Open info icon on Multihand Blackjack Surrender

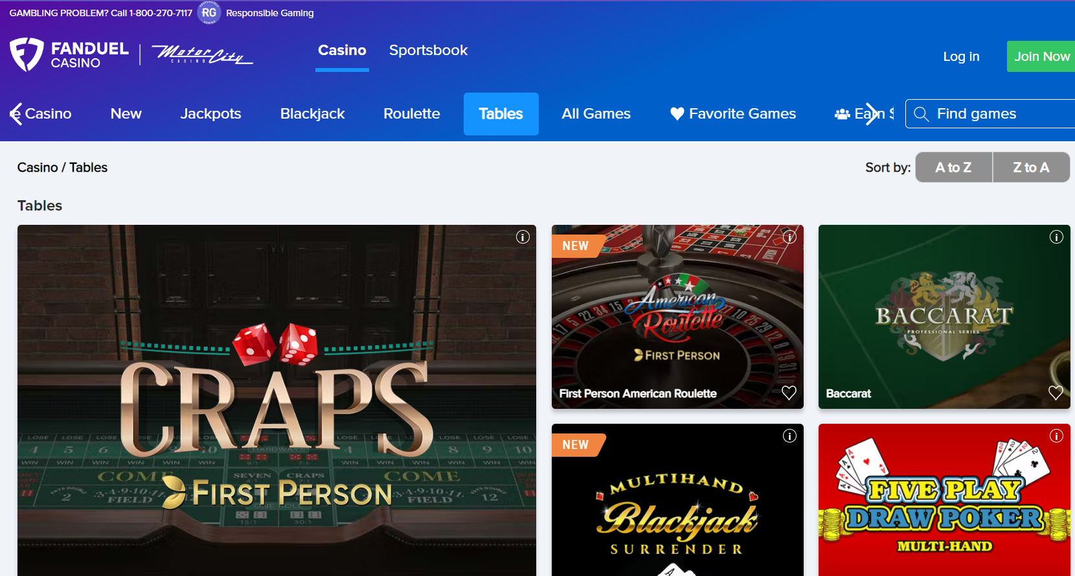(789, 436)
